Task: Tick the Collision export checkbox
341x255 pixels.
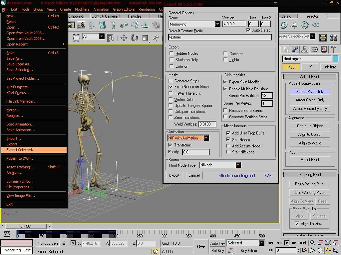Action: pyautogui.click(x=171, y=66)
